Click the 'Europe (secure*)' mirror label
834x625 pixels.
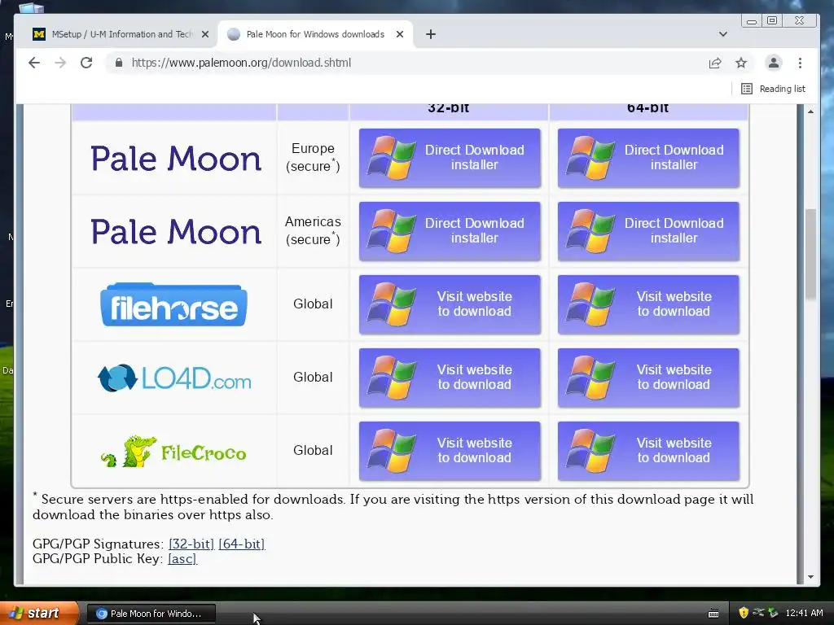[x=313, y=158]
